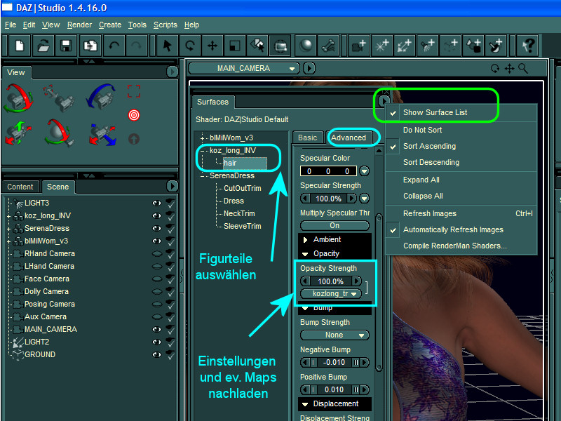Choose Refresh Images from the menu
This screenshot has height=421, width=561.
click(x=461, y=214)
